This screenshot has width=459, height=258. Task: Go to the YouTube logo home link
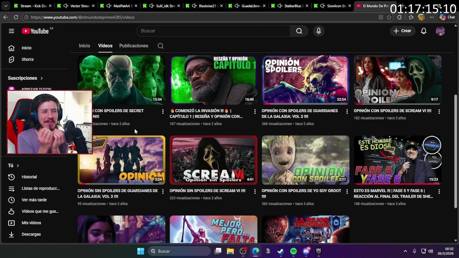click(x=35, y=31)
